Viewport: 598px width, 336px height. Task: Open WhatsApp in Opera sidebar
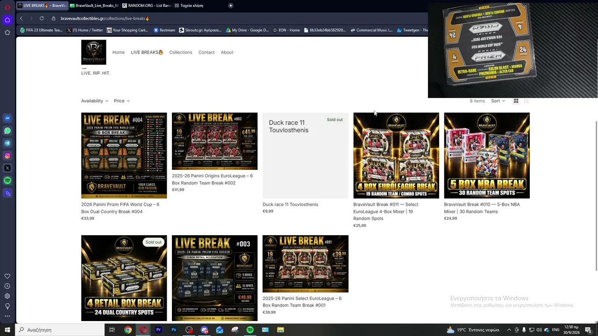pos(7,131)
